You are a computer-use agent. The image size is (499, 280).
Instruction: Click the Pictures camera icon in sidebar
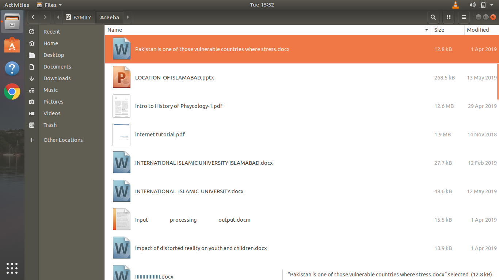pyautogui.click(x=32, y=102)
